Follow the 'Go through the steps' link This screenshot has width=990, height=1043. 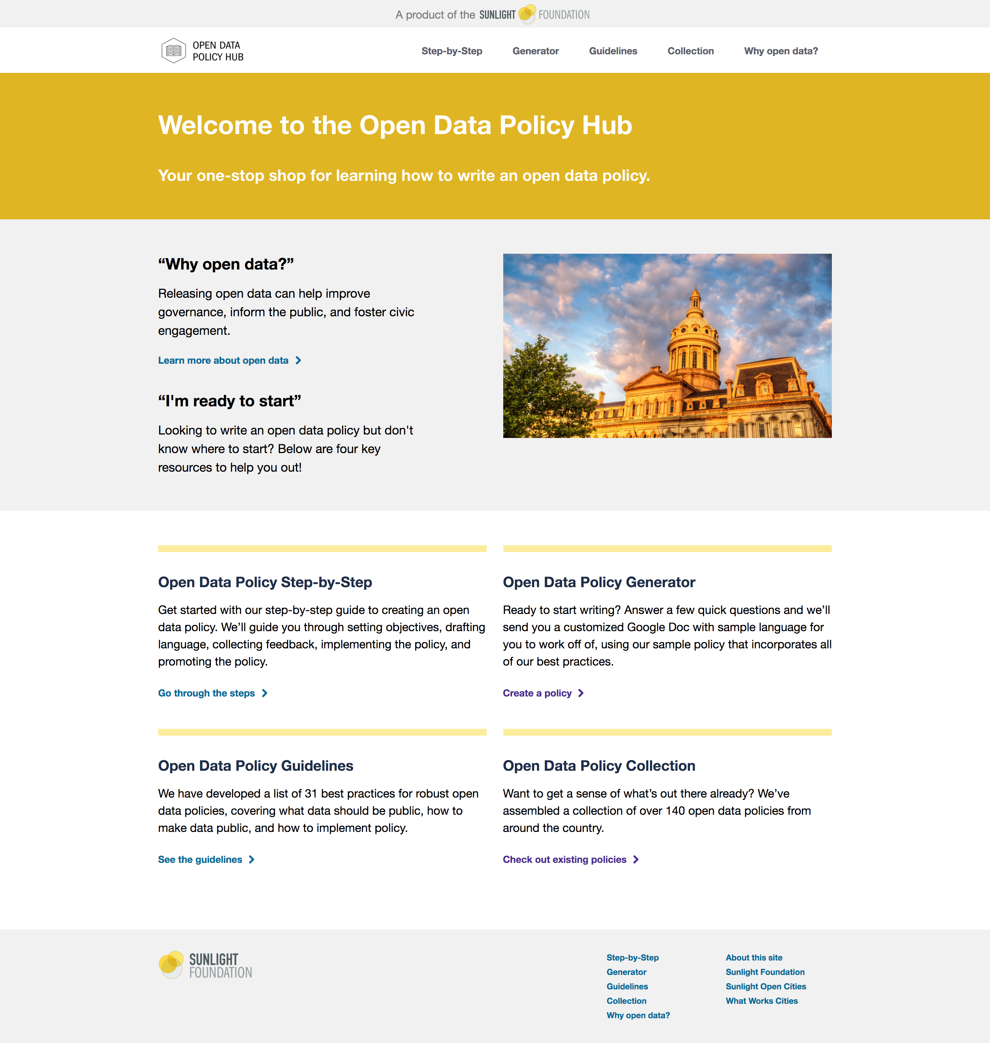(206, 693)
